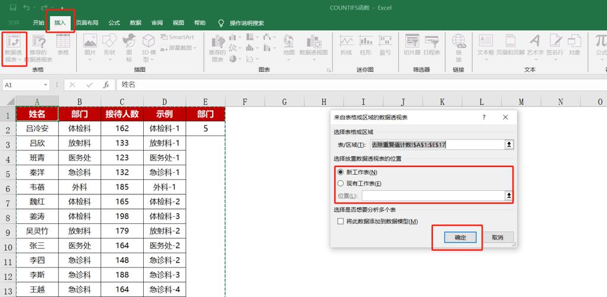Select column header F
607x297 pixels.
point(245,102)
